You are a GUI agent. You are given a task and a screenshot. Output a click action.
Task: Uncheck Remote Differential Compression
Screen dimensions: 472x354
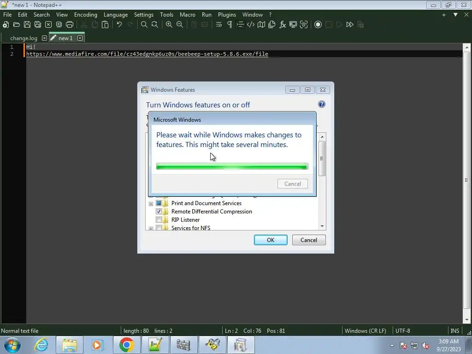tap(159, 211)
